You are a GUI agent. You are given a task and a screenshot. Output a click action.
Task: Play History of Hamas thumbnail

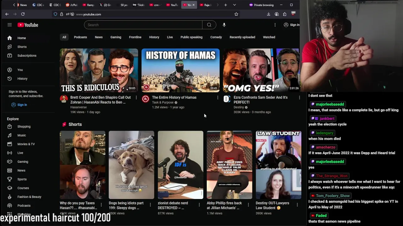pos(180,70)
